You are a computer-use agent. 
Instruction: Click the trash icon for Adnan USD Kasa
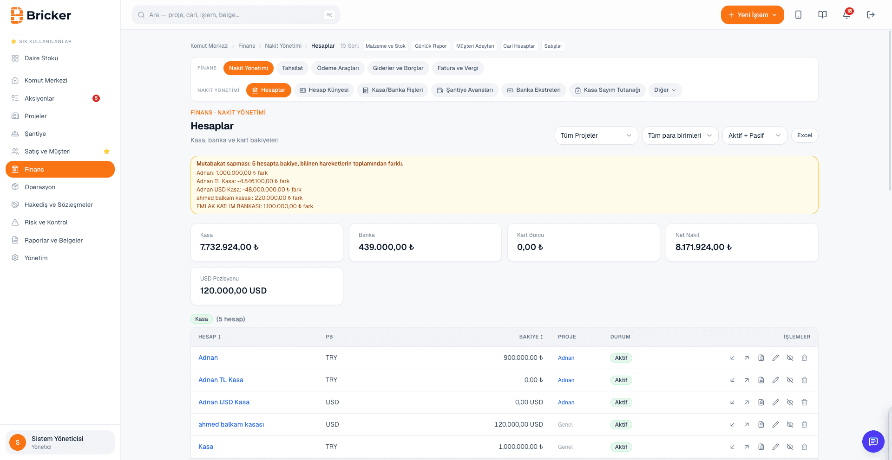804,402
